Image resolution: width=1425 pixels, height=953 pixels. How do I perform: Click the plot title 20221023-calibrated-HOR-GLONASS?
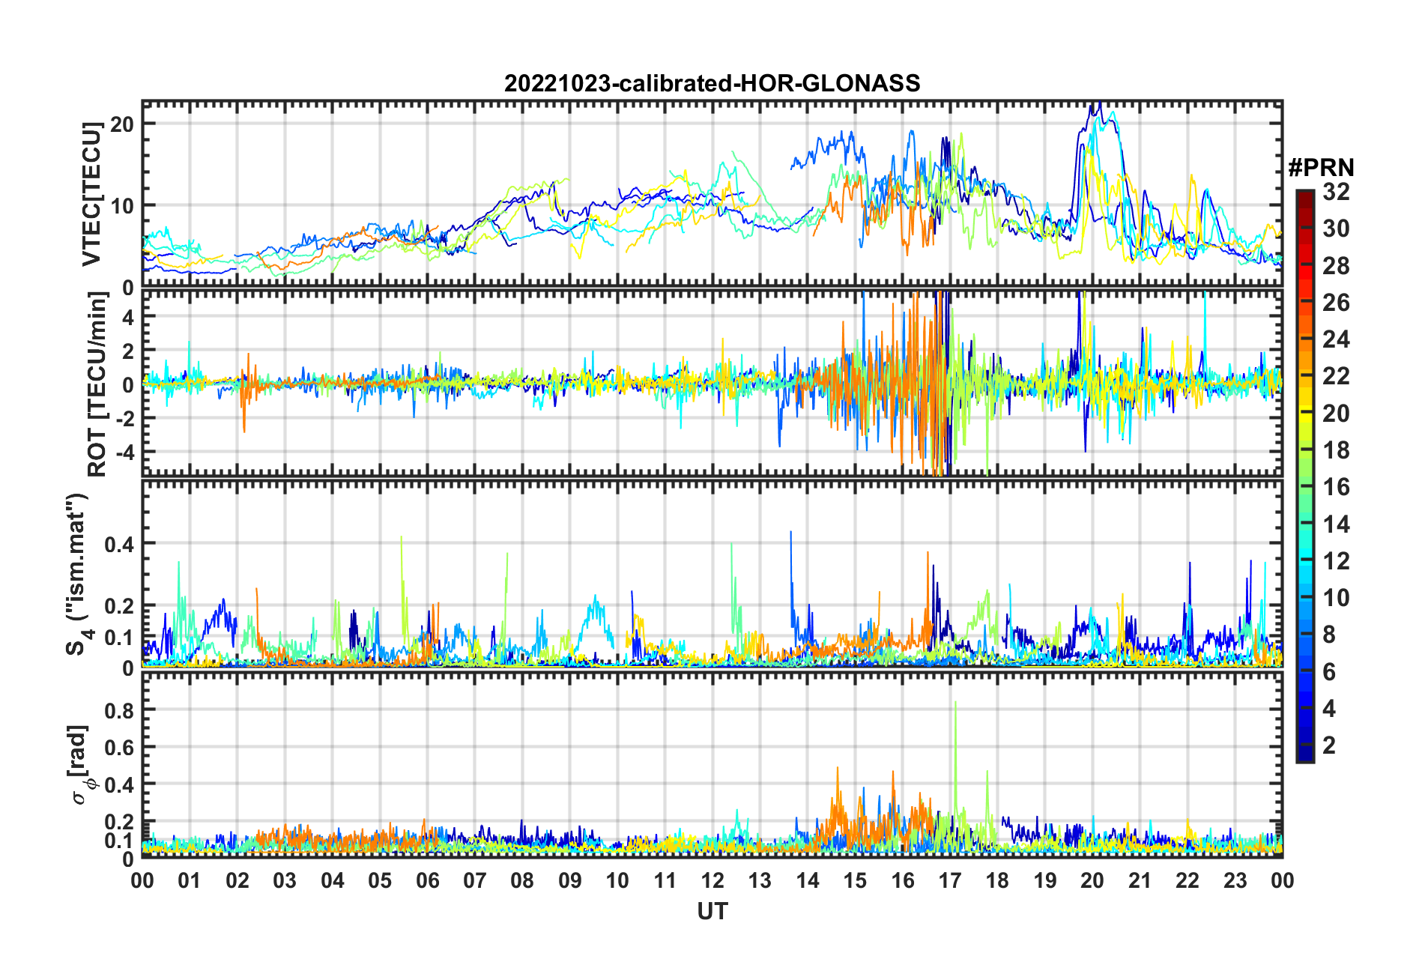click(712, 82)
